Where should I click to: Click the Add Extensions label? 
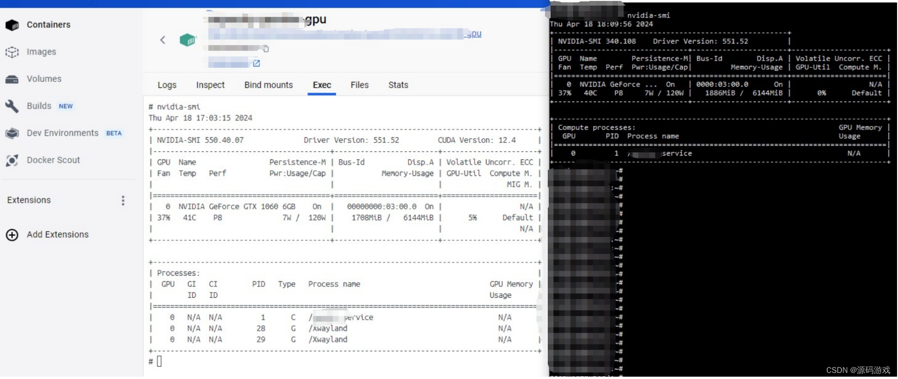click(x=58, y=235)
